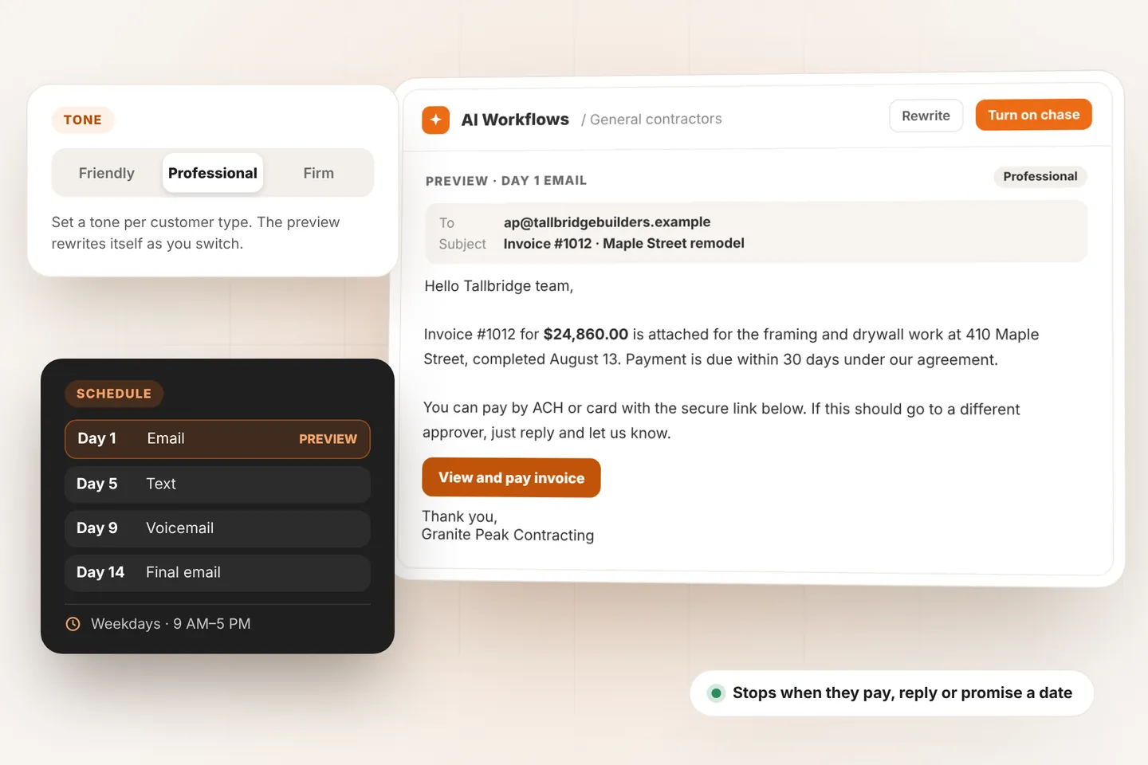Click the AI Workflows title
Image resolution: width=1148 pixels, height=765 pixels.
coord(515,120)
